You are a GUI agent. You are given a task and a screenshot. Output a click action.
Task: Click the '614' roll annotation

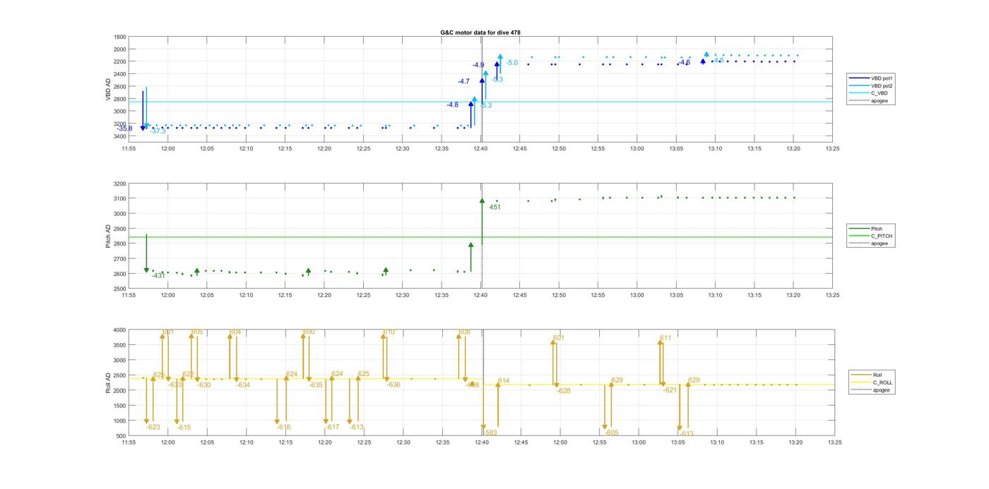[x=504, y=381]
